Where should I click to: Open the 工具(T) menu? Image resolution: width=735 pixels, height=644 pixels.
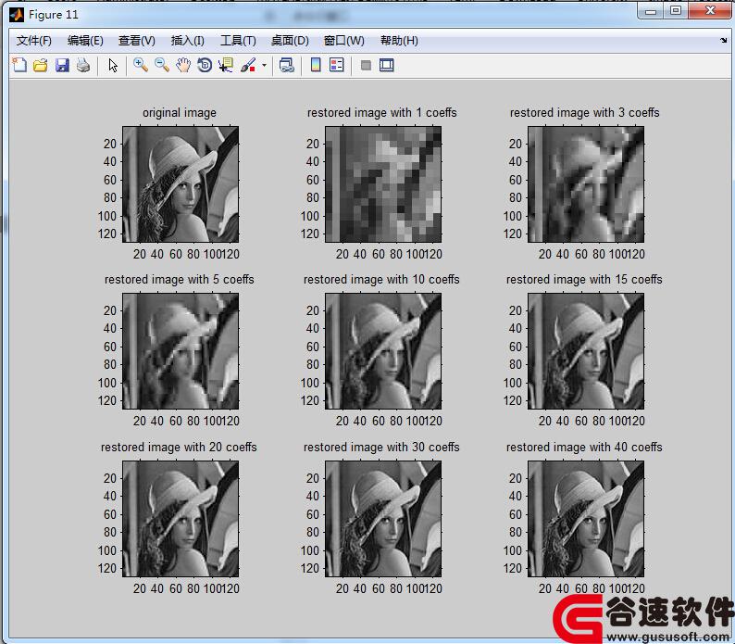tap(238, 41)
